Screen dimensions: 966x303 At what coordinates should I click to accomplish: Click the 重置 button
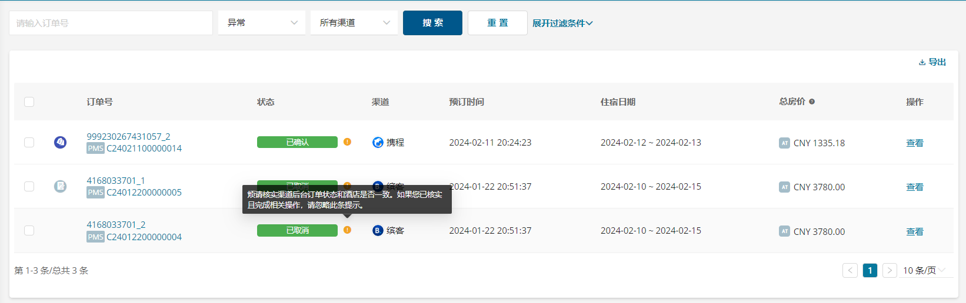point(498,23)
